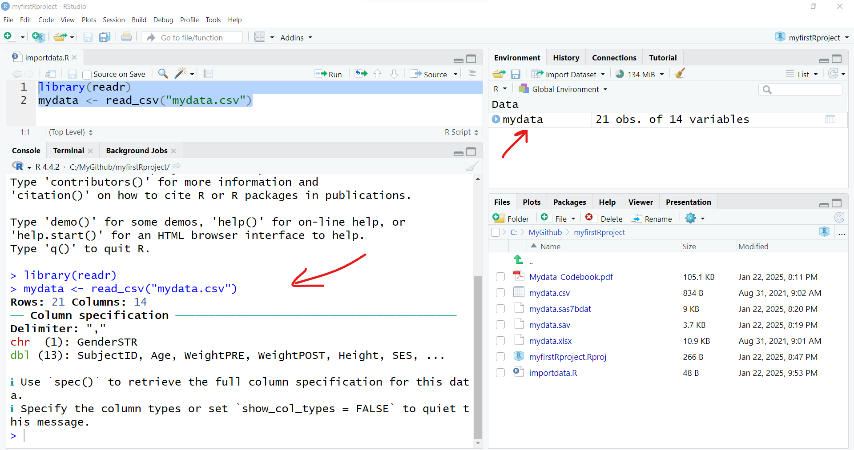Click the Print document icon
The height and width of the screenshot is (450, 854).
tap(126, 37)
